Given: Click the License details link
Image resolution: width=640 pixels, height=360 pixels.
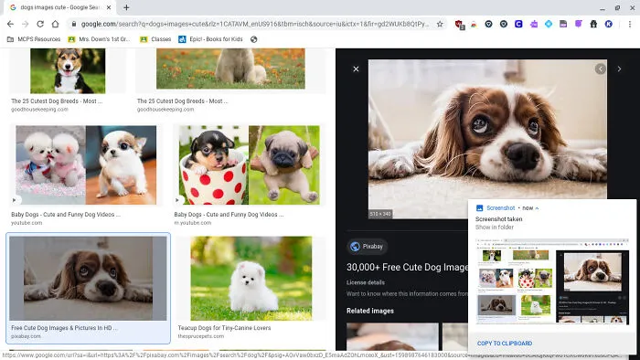Looking at the screenshot, I should pos(366,282).
